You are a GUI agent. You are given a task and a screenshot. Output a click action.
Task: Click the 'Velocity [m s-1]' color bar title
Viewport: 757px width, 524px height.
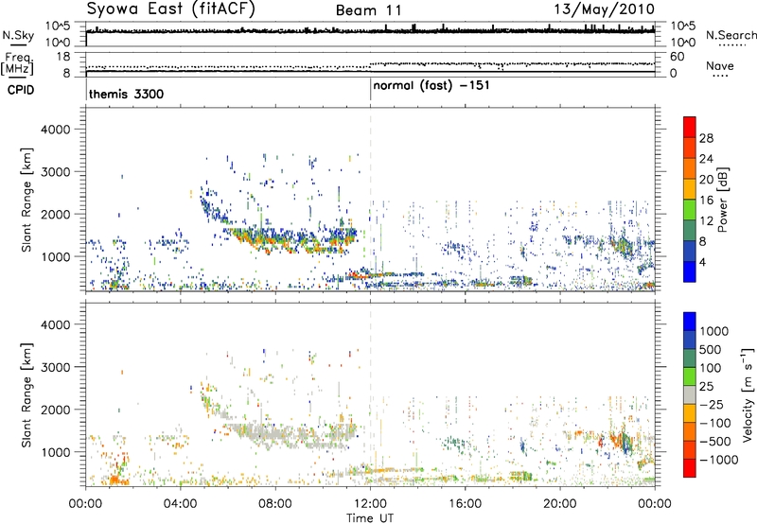click(x=748, y=394)
